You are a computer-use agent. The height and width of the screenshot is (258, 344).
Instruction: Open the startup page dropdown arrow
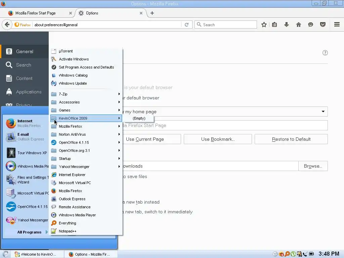click(323, 112)
